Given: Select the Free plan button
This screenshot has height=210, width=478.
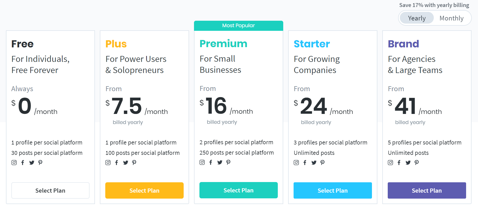Looking at the screenshot, I should 50,191.
